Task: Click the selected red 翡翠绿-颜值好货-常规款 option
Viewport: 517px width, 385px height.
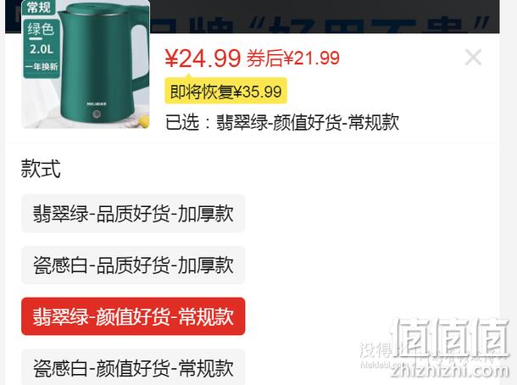Action: (133, 316)
